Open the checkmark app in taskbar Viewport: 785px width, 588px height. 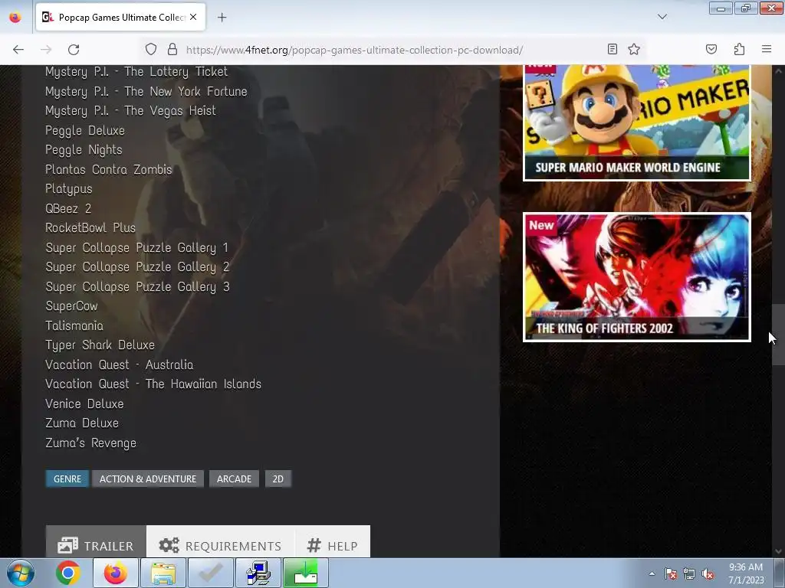pos(211,573)
